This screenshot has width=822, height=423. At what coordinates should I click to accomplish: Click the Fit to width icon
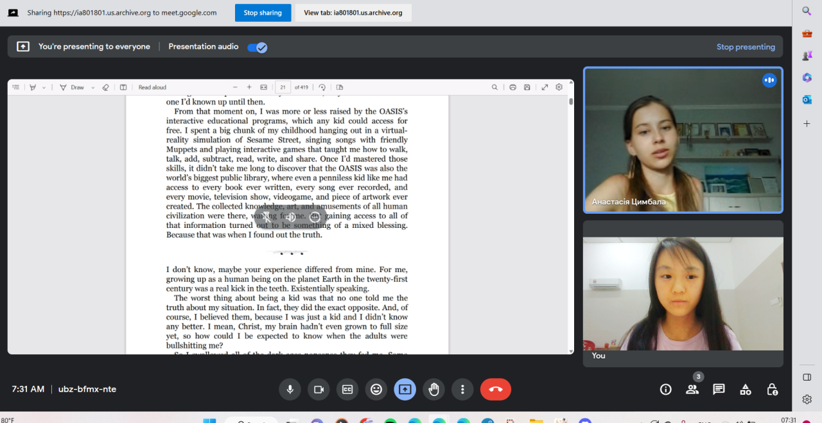click(x=263, y=87)
